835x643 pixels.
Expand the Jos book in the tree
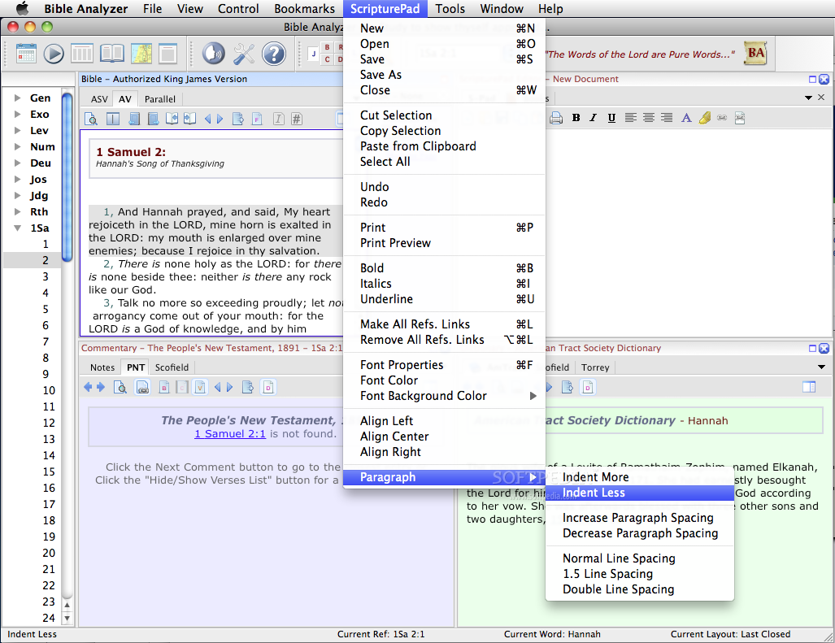click(x=18, y=179)
